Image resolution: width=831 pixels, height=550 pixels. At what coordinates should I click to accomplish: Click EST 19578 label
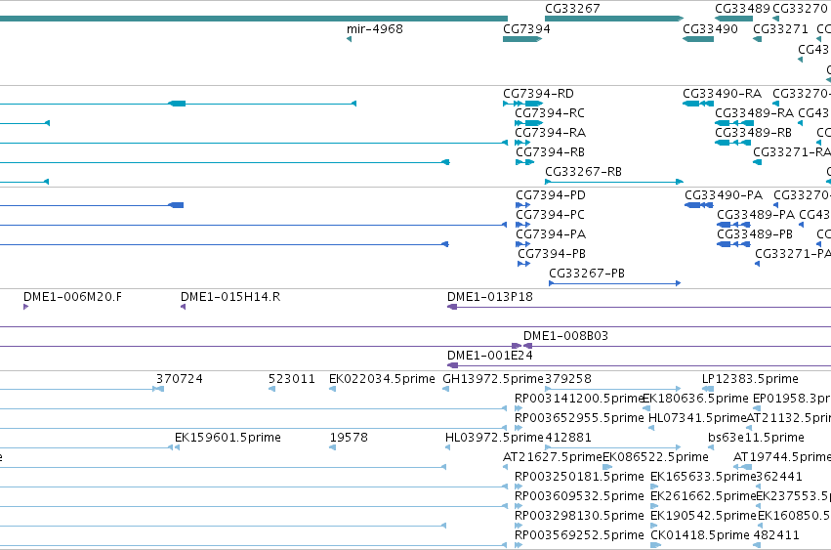349,438
